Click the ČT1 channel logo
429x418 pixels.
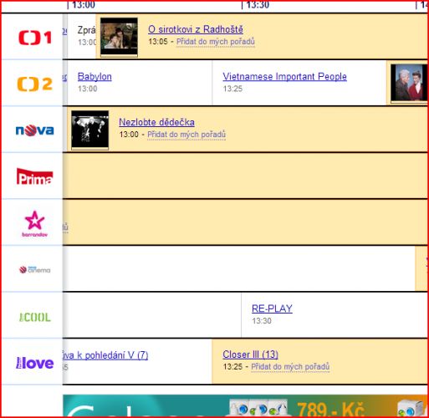(x=35, y=38)
